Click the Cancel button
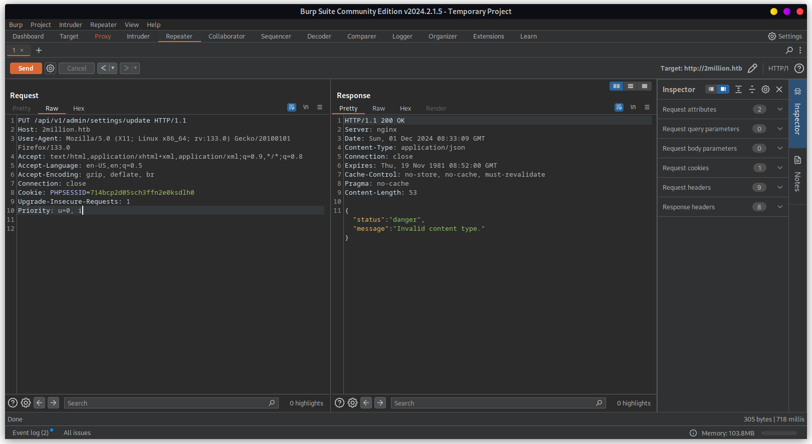The height and width of the screenshot is (444, 812). pyautogui.click(x=77, y=68)
